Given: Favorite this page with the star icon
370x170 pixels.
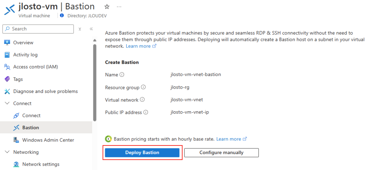Looking at the screenshot, I should tap(107, 7).
